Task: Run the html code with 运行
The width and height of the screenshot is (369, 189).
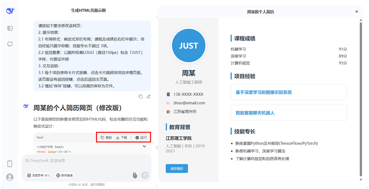Action: tap(141, 137)
